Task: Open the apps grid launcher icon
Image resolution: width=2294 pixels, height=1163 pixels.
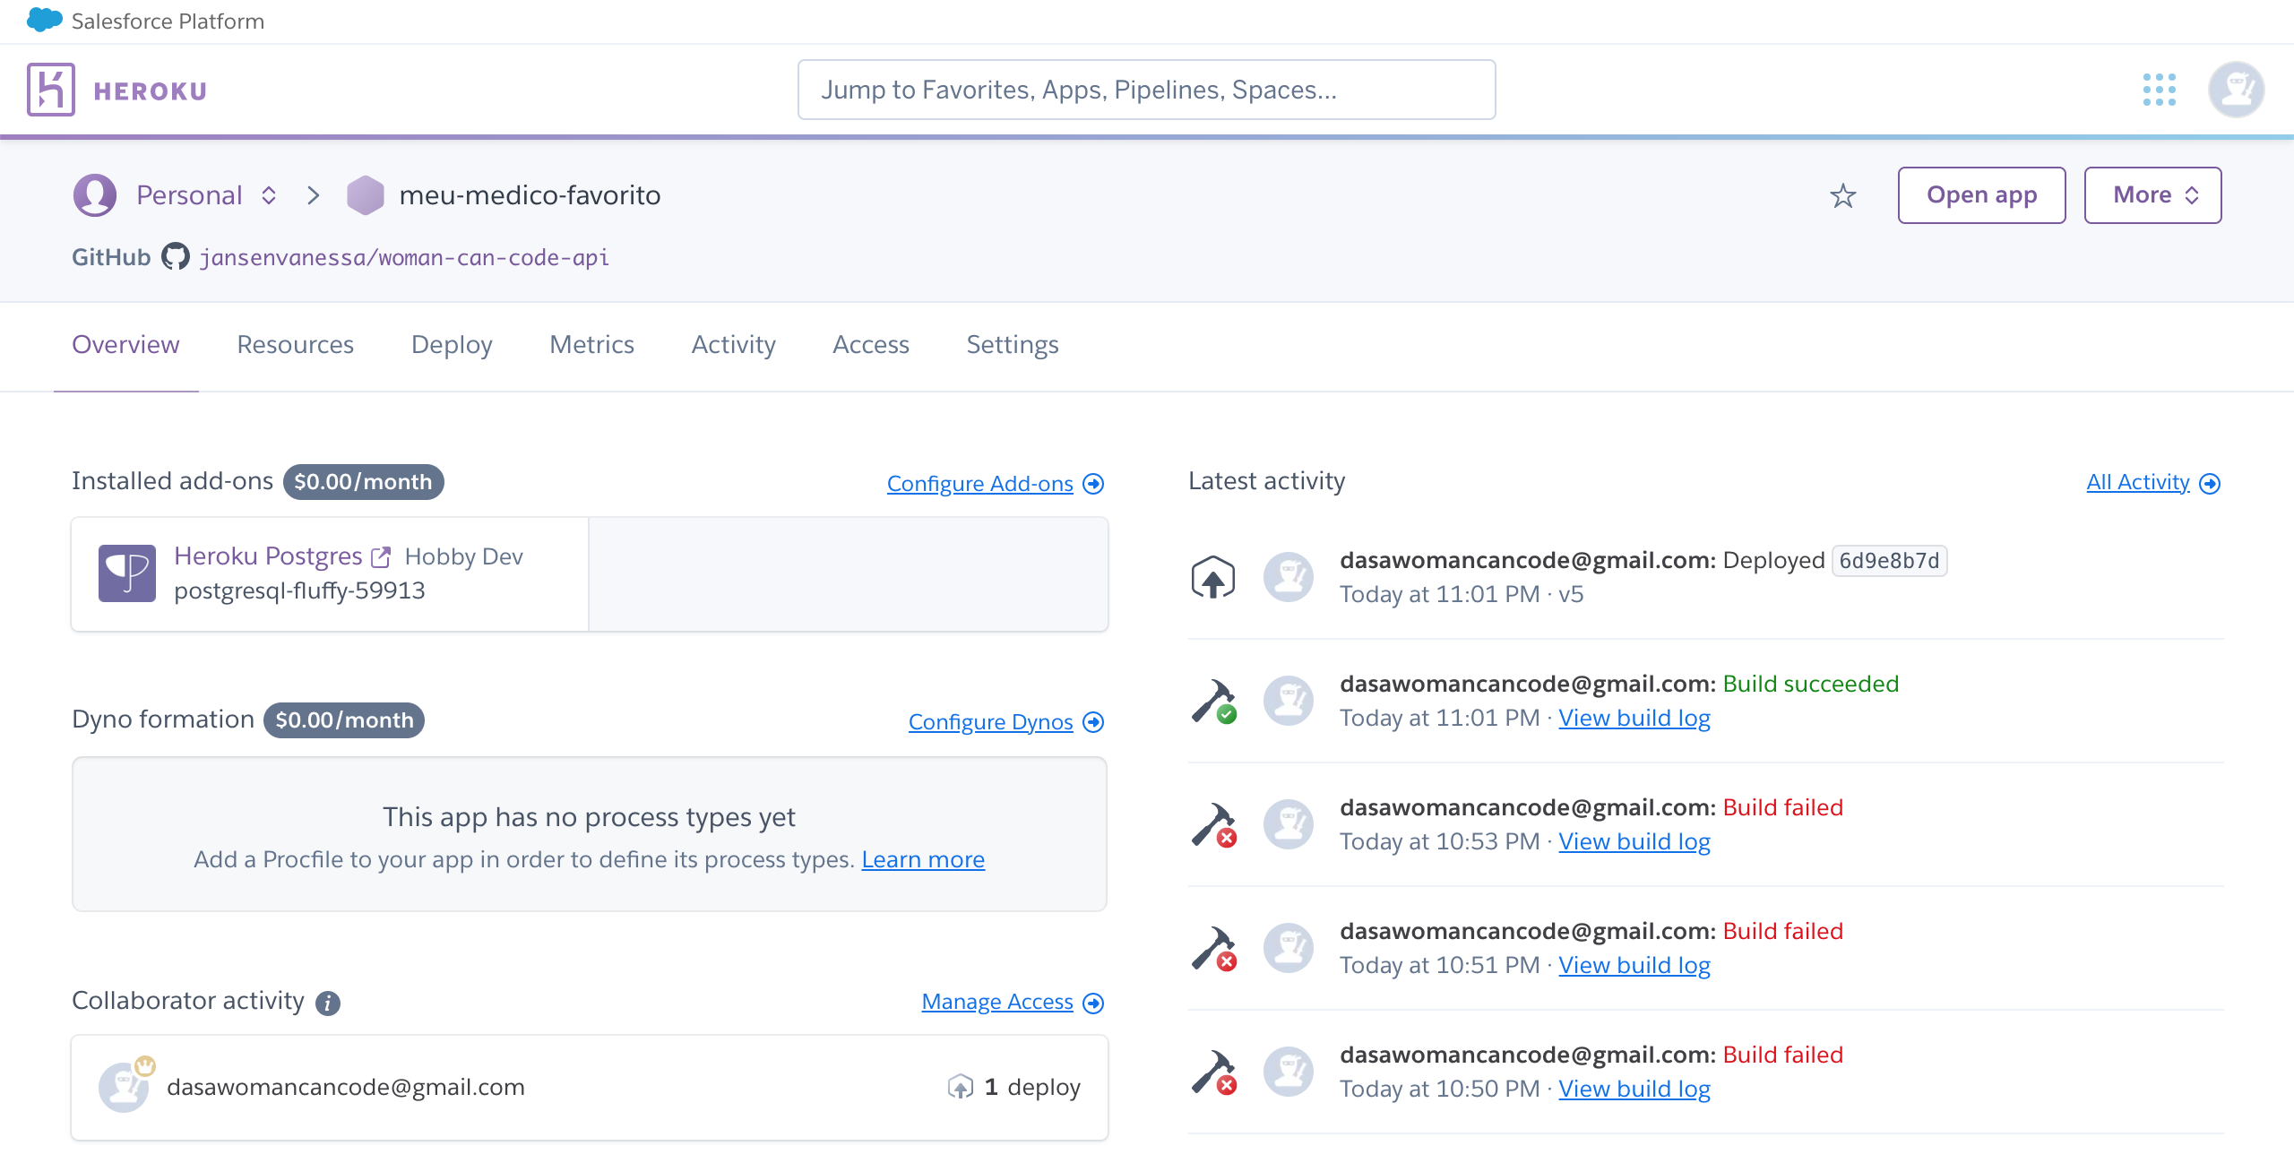Action: 2160,90
